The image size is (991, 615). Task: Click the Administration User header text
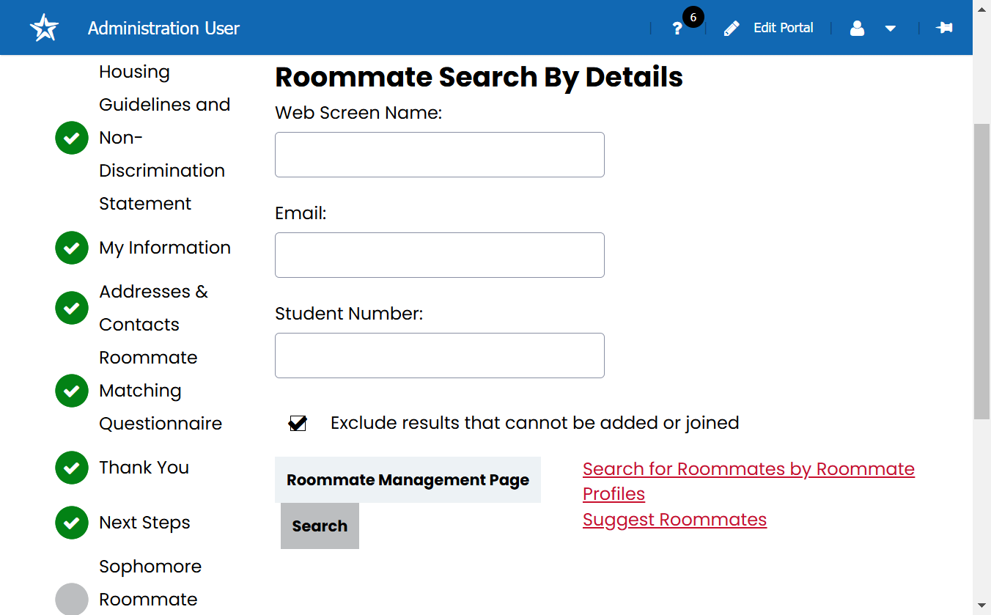(x=163, y=28)
